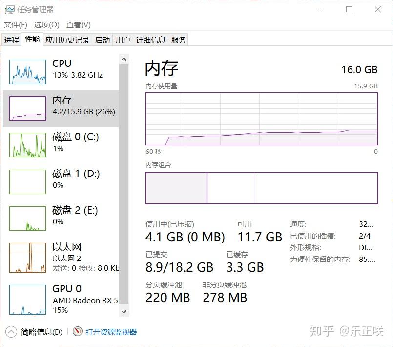This screenshot has width=393, height=347.
Task: Select the 磁盘 0 (C:) graph thumbnail
Action: coord(27,145)
